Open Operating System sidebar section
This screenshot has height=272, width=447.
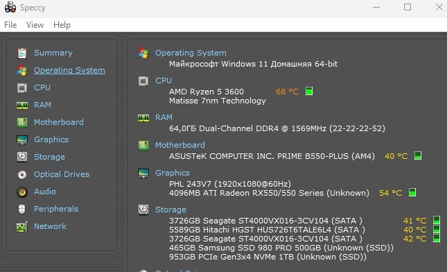tap(69, 70)
